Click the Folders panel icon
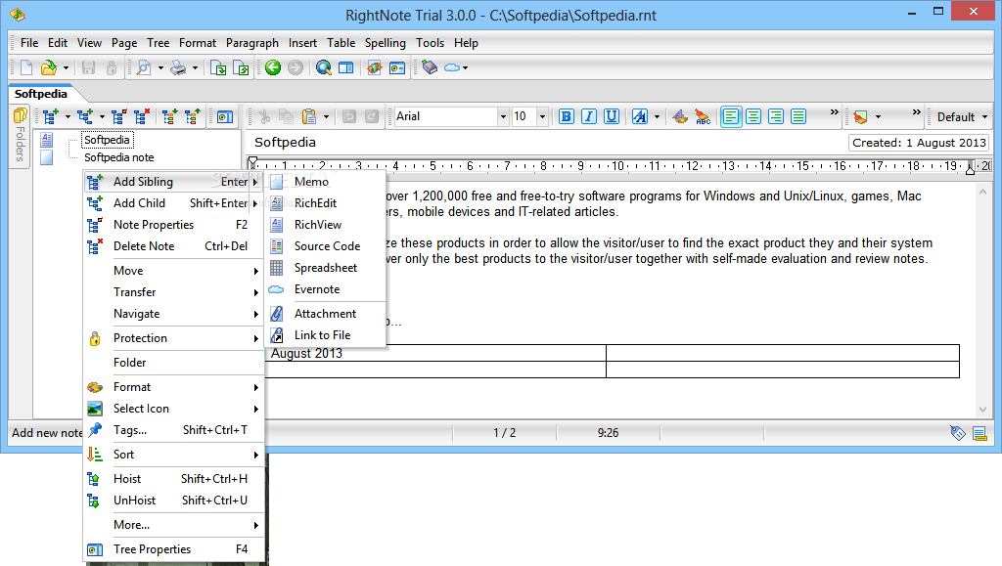 click(x=20, y=115)
